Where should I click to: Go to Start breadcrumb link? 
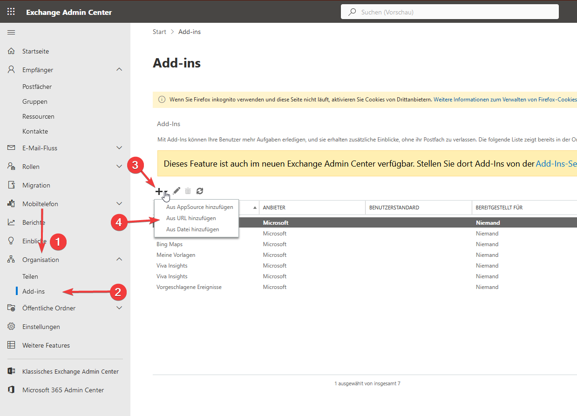[x=159, y=32]
